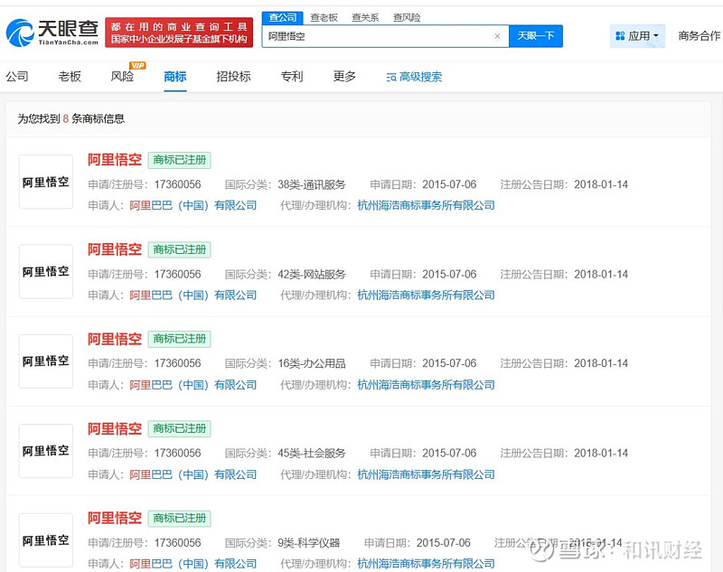Open applicant 阿里巴巴 link in 45类-社会服务 entry
The height and width of the screenshot is (572, 723).
[x=193, y=474]
